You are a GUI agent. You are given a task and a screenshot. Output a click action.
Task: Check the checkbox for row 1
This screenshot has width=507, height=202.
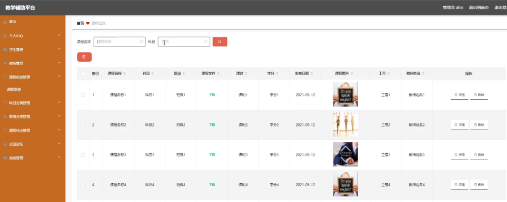(83, 95)
